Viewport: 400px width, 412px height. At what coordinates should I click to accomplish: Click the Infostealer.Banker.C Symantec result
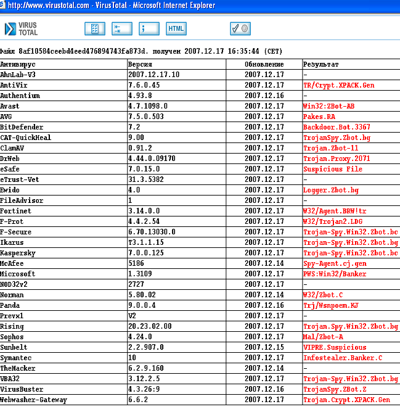pos(343,358)
